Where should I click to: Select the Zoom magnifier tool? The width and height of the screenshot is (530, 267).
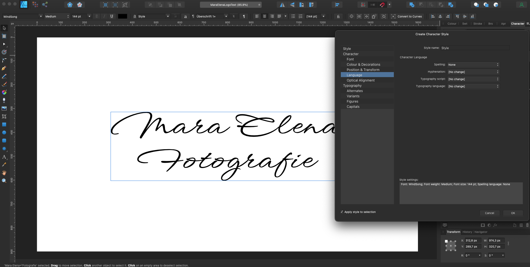click(4, 181)
